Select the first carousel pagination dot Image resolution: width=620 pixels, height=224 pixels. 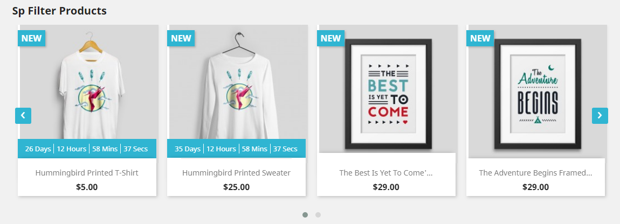click(305, 215)
